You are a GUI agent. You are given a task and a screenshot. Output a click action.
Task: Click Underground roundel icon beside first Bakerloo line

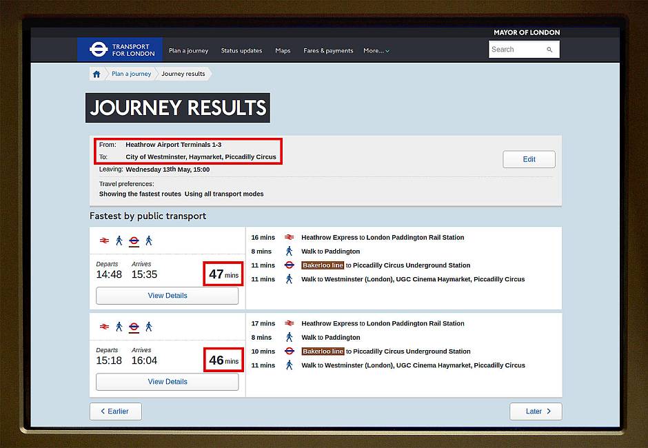pos(290,265)
